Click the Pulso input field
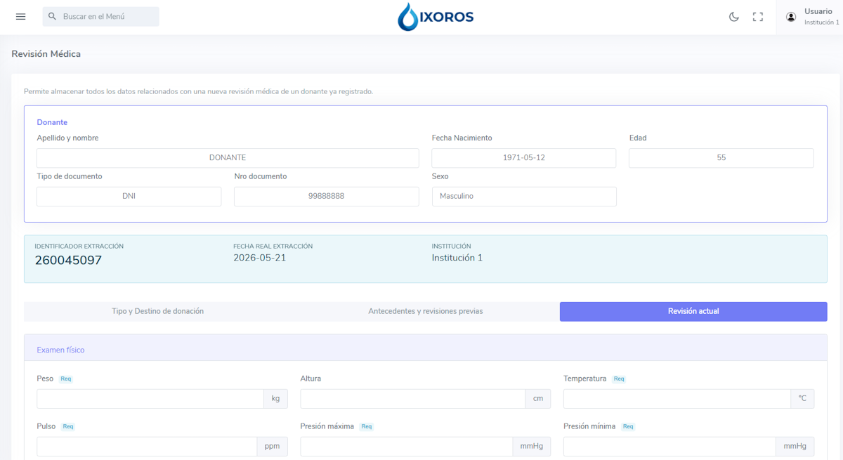 tap(147, 447)
